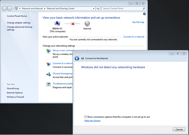
Task: Click the search magnifier icon
Action: 144,9
